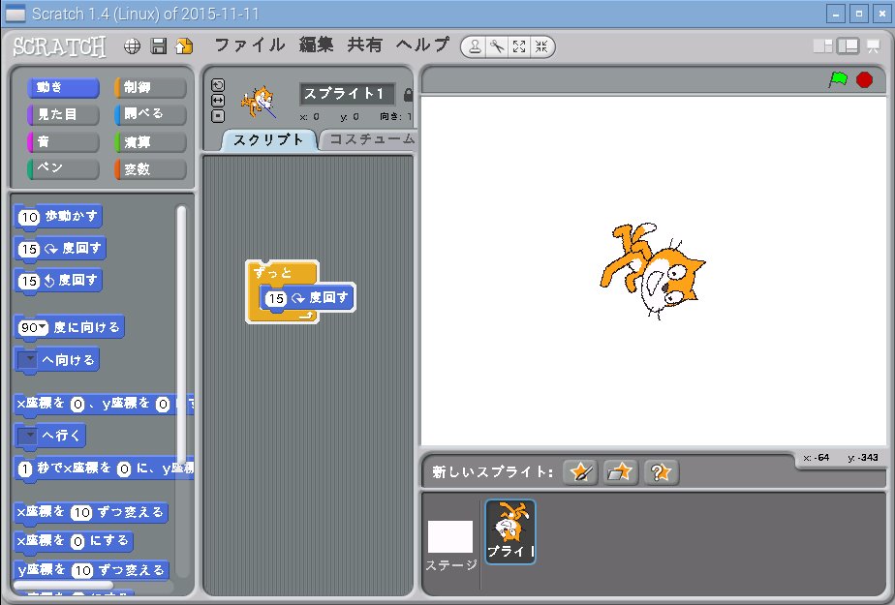Viewport: 895px width, 605px height.
Task: Select the grow sprite tool
Action: pyautogui.click(x=519, y=46)
